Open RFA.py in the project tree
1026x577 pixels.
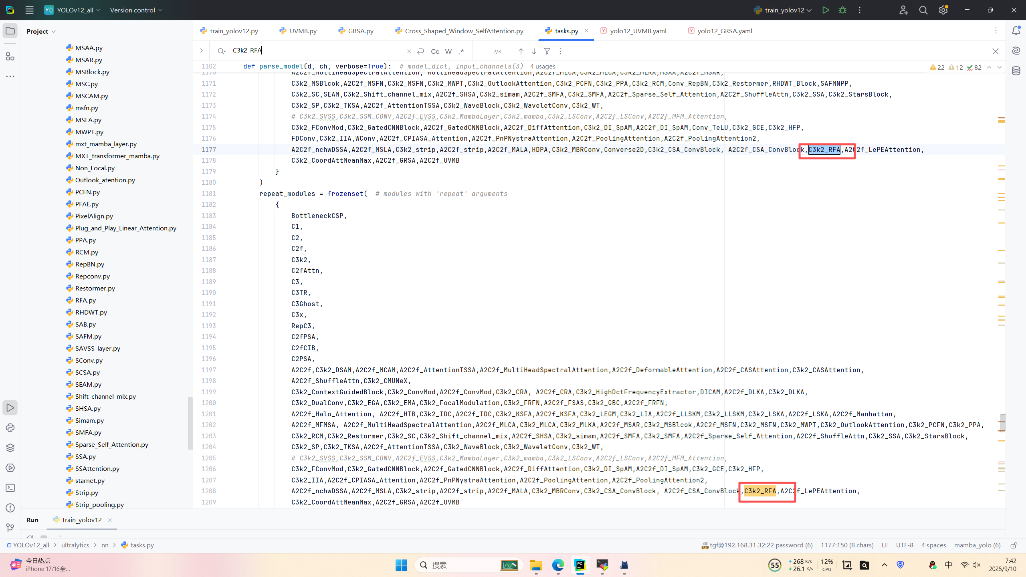(x=85, y=300)
